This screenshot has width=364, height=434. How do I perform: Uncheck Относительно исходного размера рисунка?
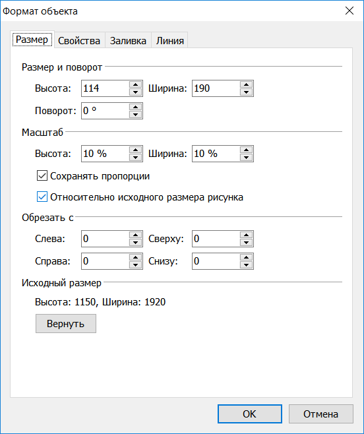42,197
